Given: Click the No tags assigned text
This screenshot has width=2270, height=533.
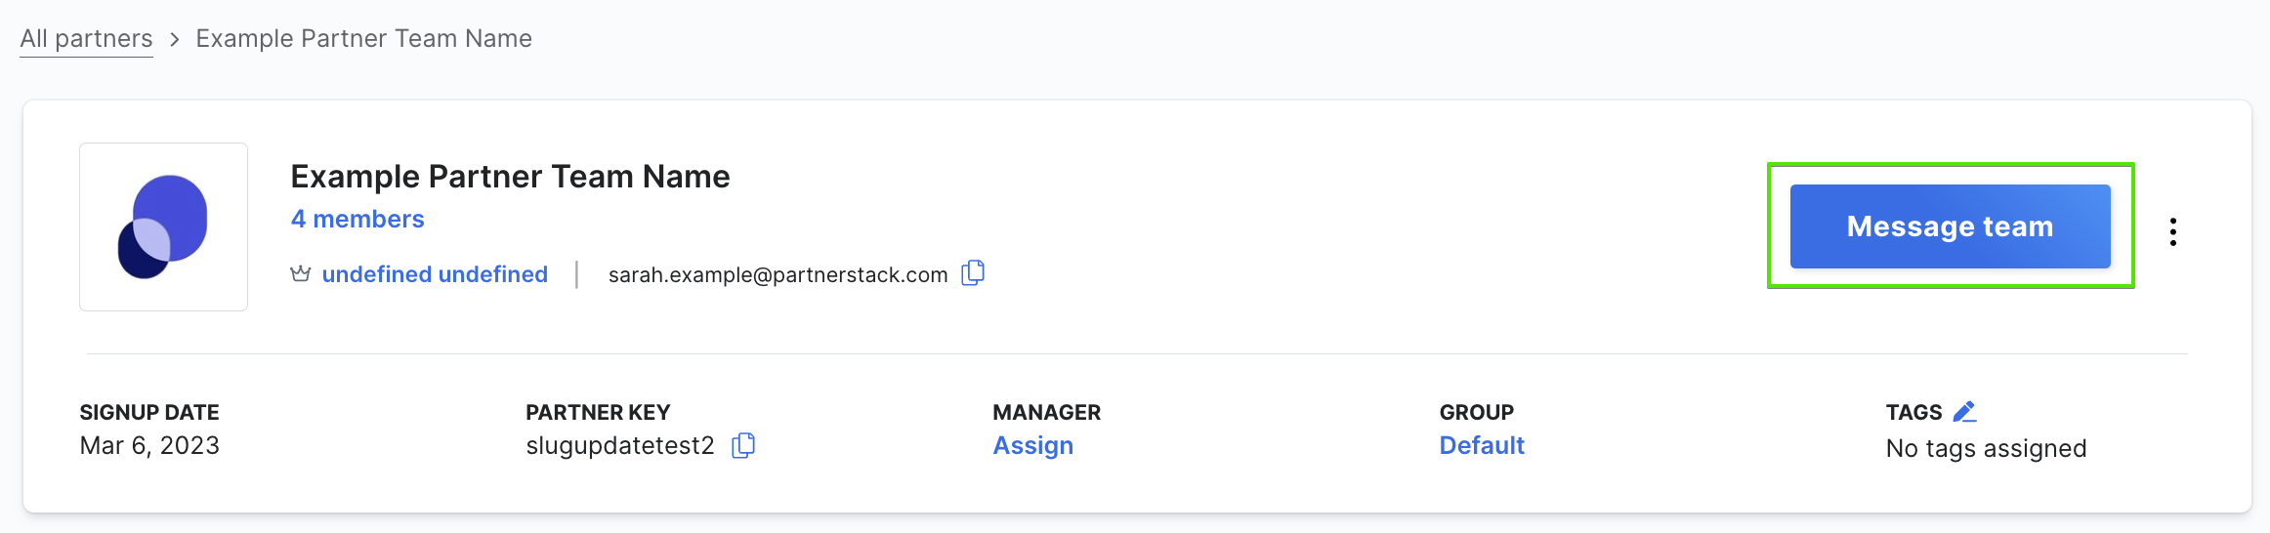Looking at the screenshot, I should (1986, 448).
